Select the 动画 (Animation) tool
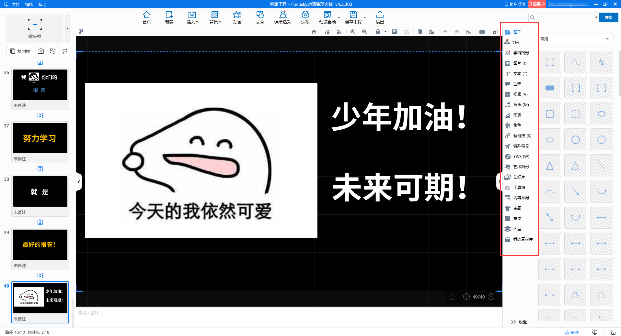This screenshot has width=621, height=336. (x=237, y=17)
